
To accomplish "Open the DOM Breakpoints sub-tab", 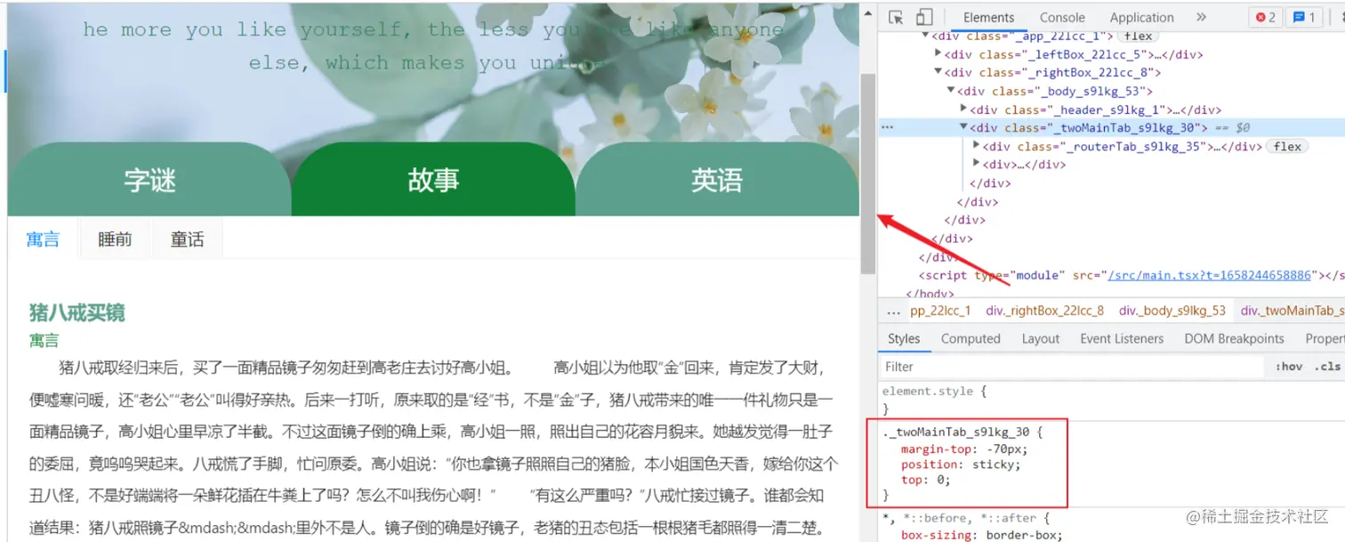I will (1234, 338).
